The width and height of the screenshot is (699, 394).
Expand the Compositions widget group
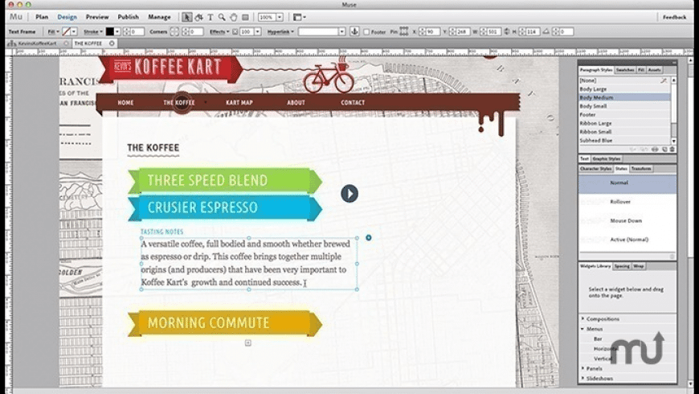point(582,318)
